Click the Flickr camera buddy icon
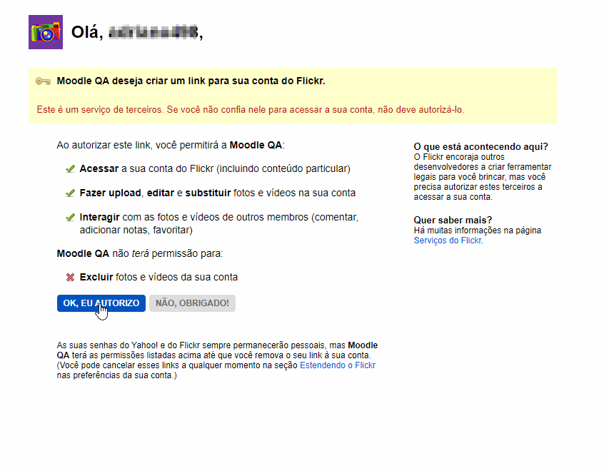 tap(46, 32)
